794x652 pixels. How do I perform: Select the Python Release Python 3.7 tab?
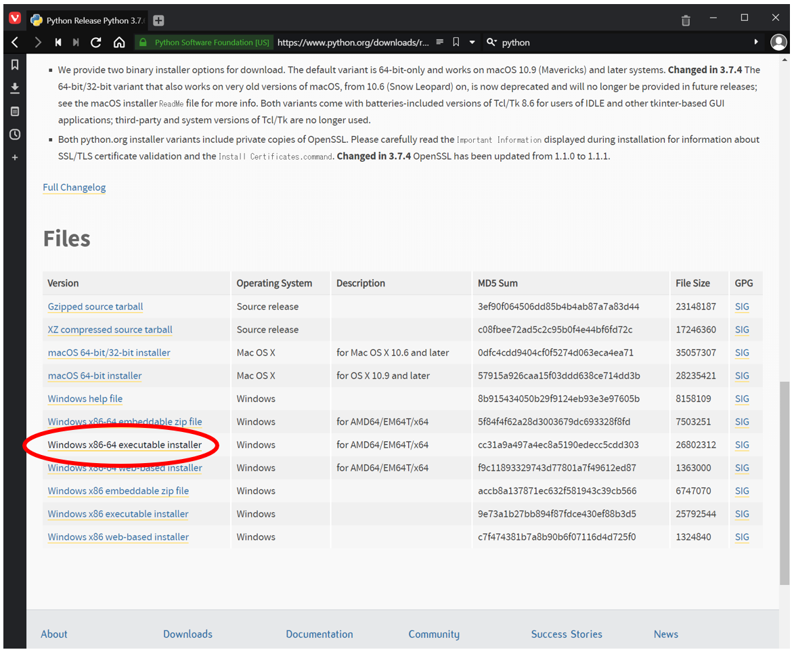click(87, 20)
